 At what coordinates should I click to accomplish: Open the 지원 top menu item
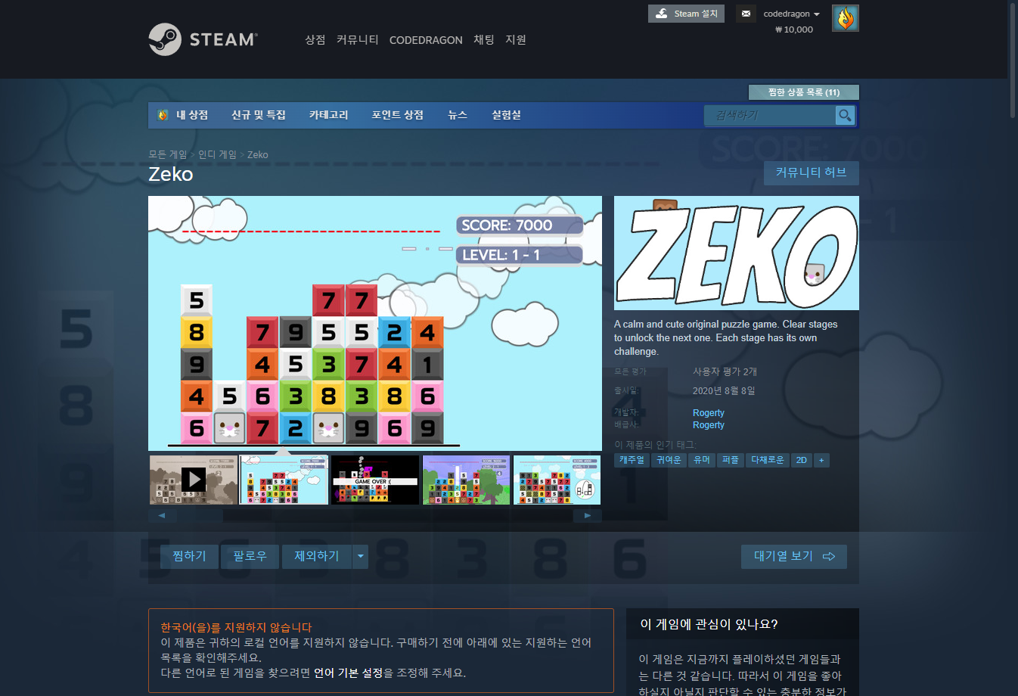tap(516, 39)
